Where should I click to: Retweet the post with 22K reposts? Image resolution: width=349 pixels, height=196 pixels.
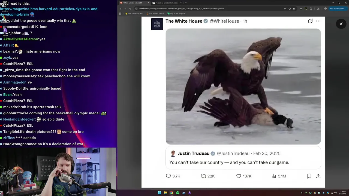pos(208,176)
